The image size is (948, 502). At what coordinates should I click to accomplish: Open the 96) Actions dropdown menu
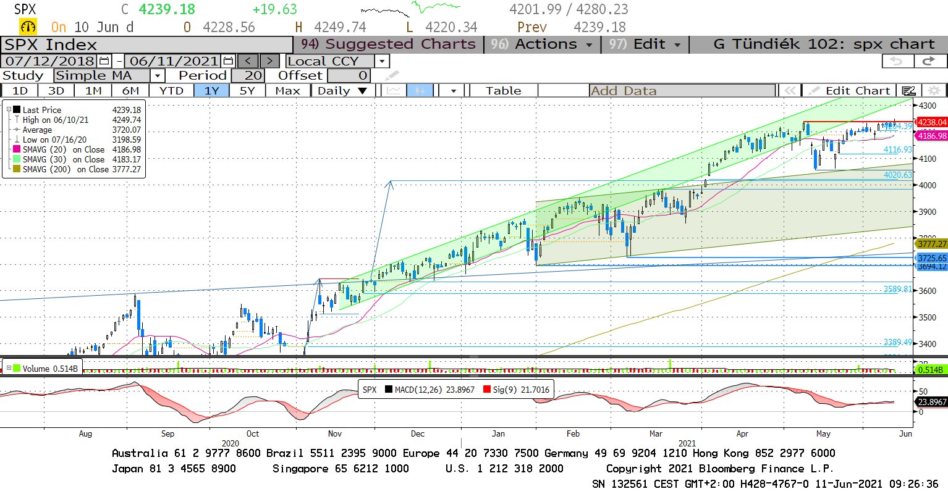542,44
